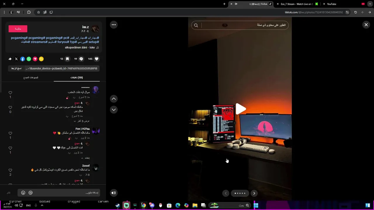The height and width of the screenshot is (210, 374).
Task: Like the creator reply starting 'ماشلته'
Action: (x=10, y=108)
